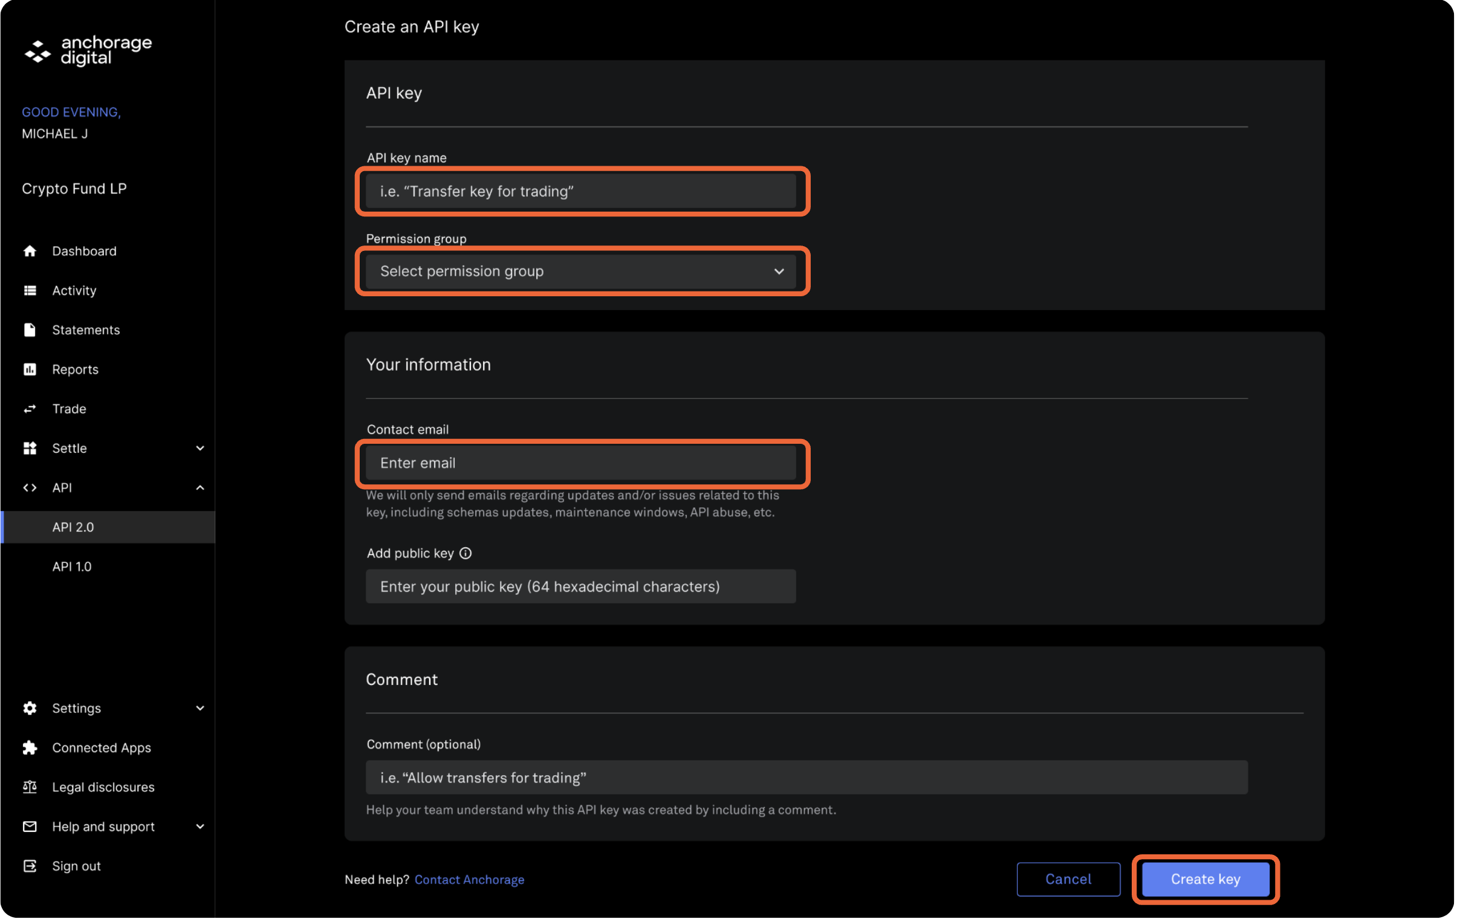Click the Contact Anchorage link
The image size is (1457, 919).
[x=470, y=879]
